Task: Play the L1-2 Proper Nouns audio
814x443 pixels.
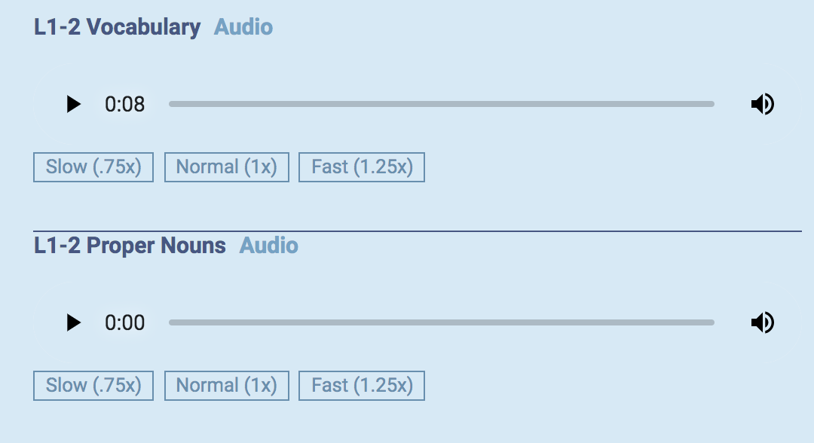Action: (74, 322)
